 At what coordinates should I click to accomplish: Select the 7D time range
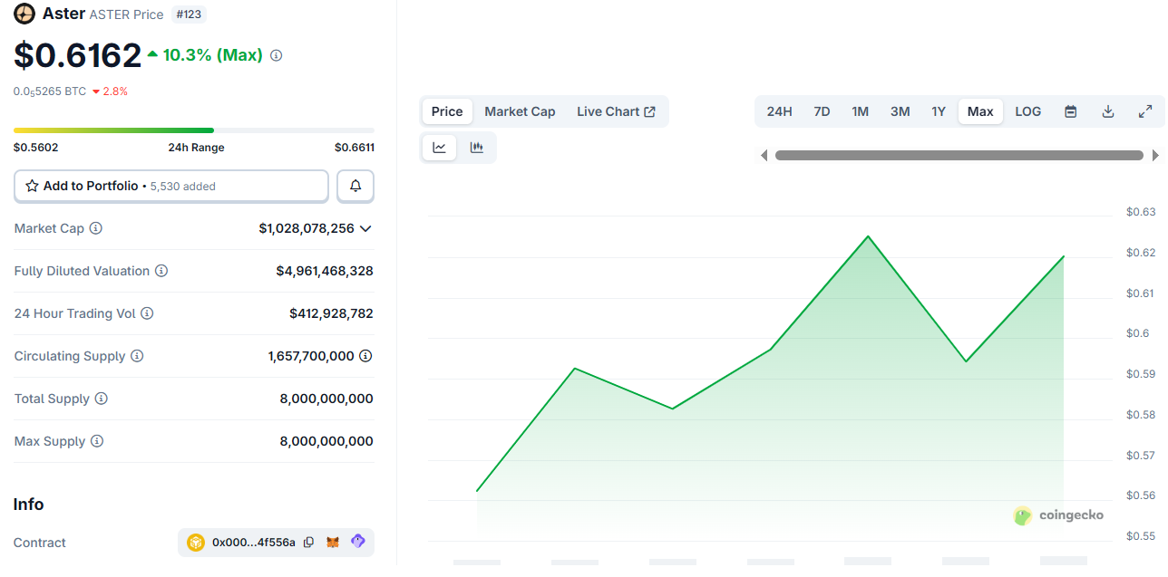pos(822,111)
